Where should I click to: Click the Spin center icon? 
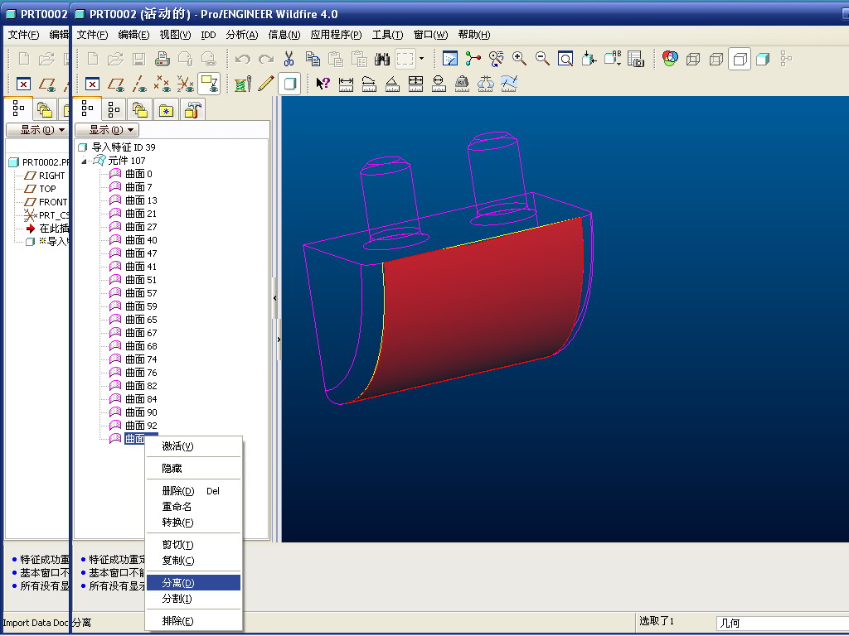pos(473,59)
